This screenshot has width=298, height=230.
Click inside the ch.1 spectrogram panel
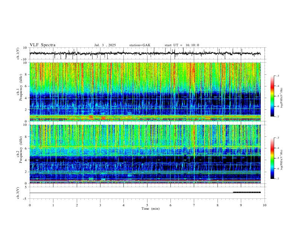[x=145, y=92]
